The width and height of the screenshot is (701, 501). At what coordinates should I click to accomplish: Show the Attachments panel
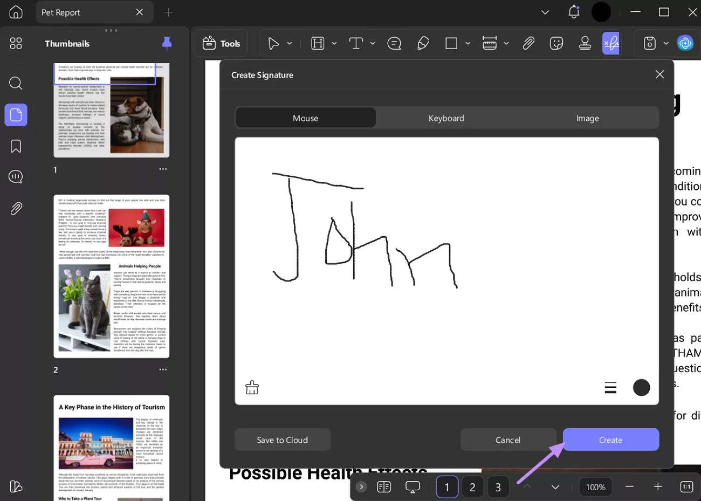click(16, 209)
